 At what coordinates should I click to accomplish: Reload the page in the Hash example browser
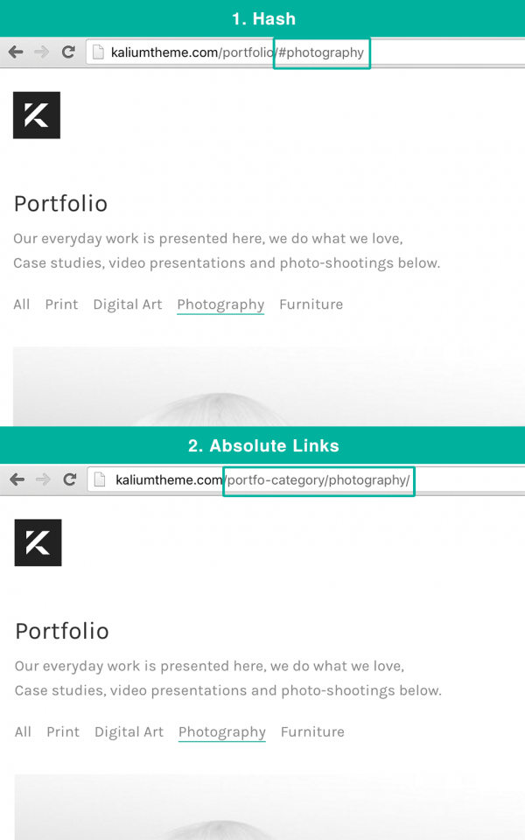(x=68, y=52)
